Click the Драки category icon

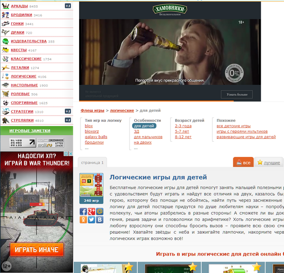pos(5,33)
